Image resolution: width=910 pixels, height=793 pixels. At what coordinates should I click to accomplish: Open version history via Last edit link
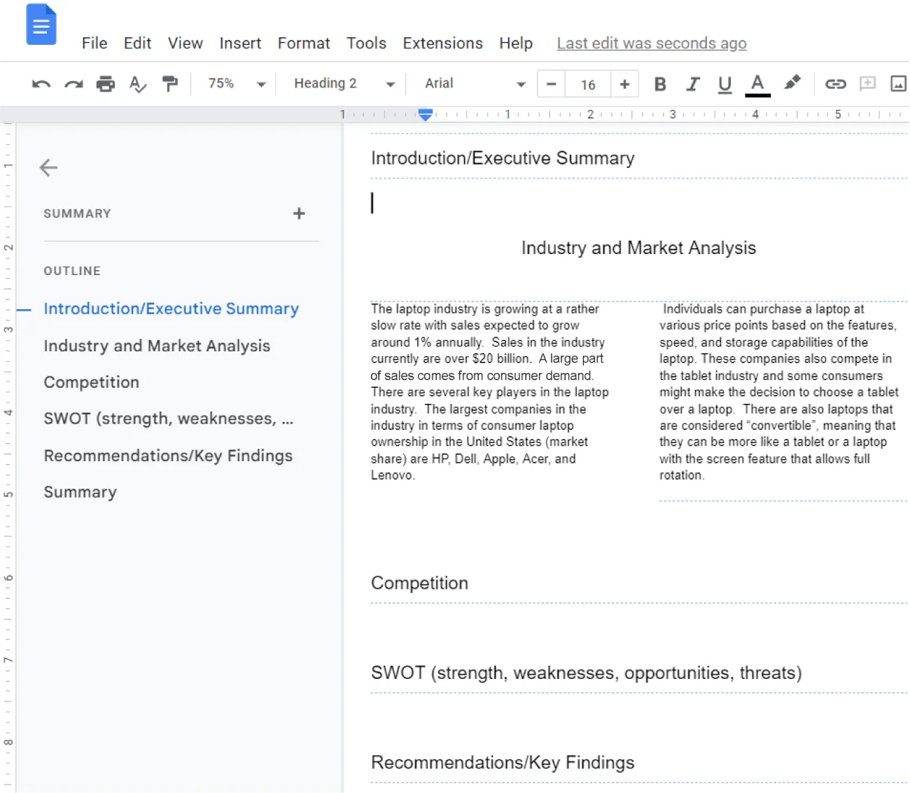coord(651,43)
